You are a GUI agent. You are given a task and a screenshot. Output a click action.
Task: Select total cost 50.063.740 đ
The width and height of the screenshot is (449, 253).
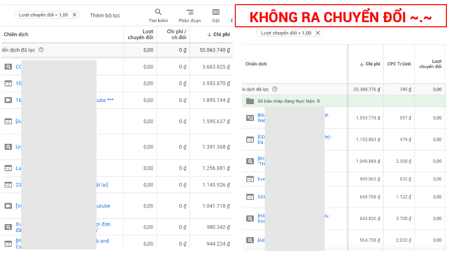tap(215, 50)
